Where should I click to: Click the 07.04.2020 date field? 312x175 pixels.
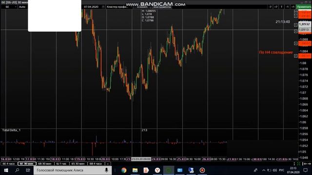tap(92, 7)
